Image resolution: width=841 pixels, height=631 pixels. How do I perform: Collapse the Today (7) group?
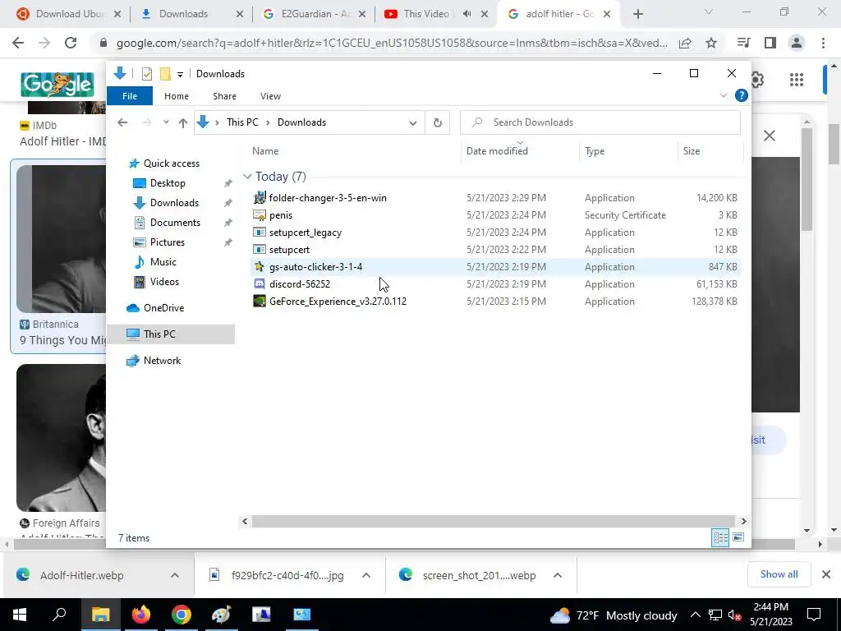246,177
